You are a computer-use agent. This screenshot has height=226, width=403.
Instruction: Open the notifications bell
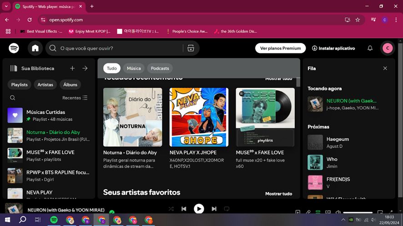(x=370, y=48)
